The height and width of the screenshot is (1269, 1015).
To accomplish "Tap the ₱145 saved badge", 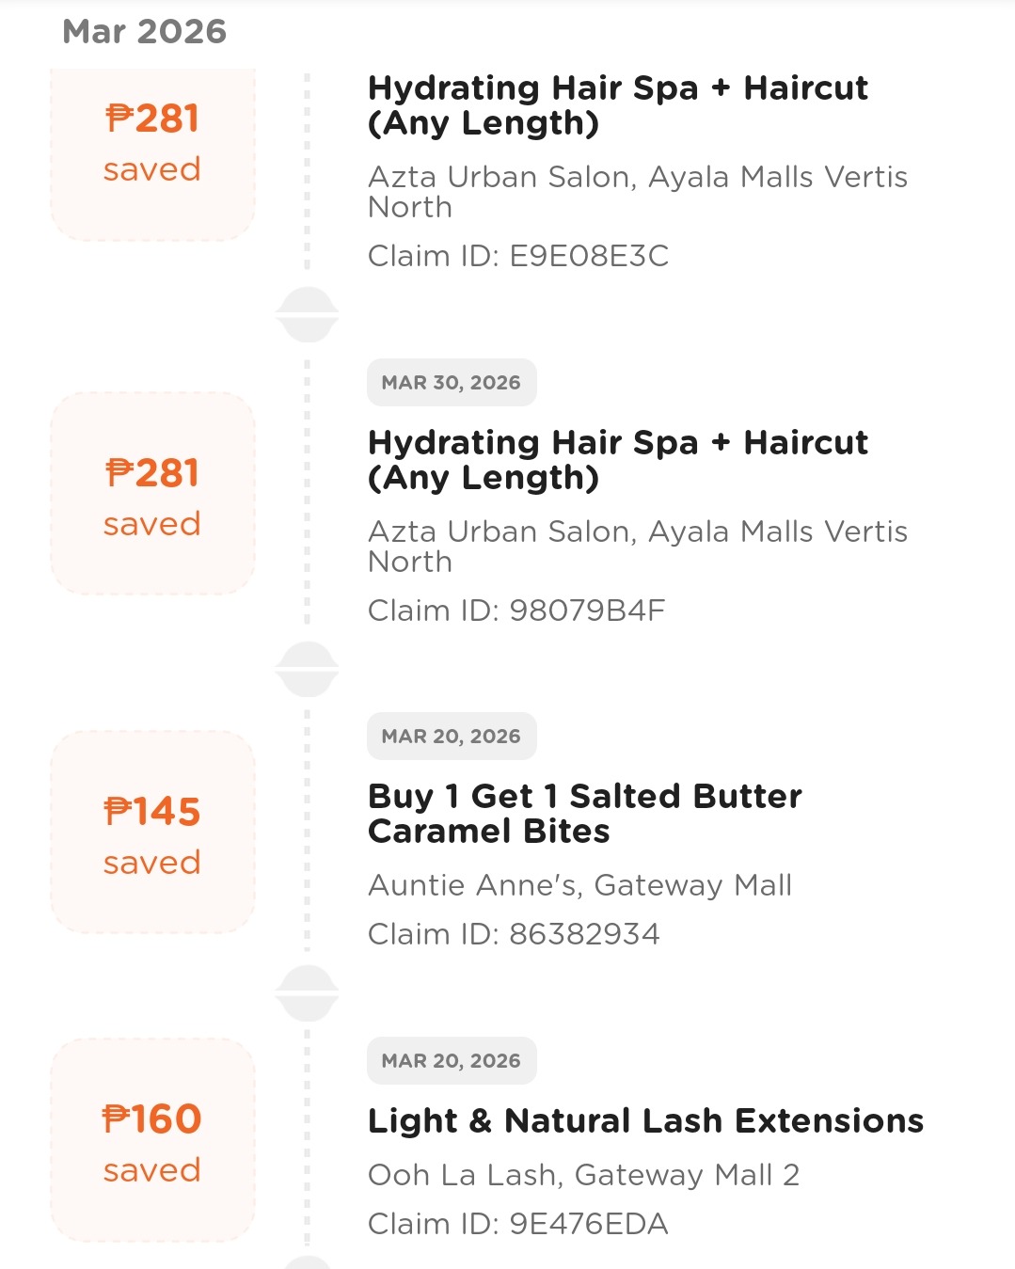I will [152, 832].
